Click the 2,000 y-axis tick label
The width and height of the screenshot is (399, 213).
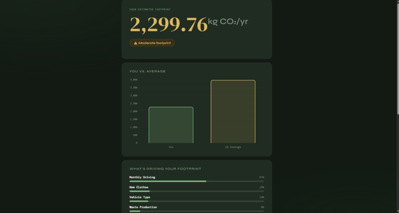(134, 111)
